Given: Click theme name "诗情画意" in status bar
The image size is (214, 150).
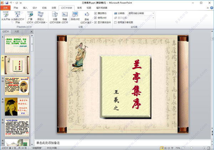Looking at the screenshot, I should (37, 148).
